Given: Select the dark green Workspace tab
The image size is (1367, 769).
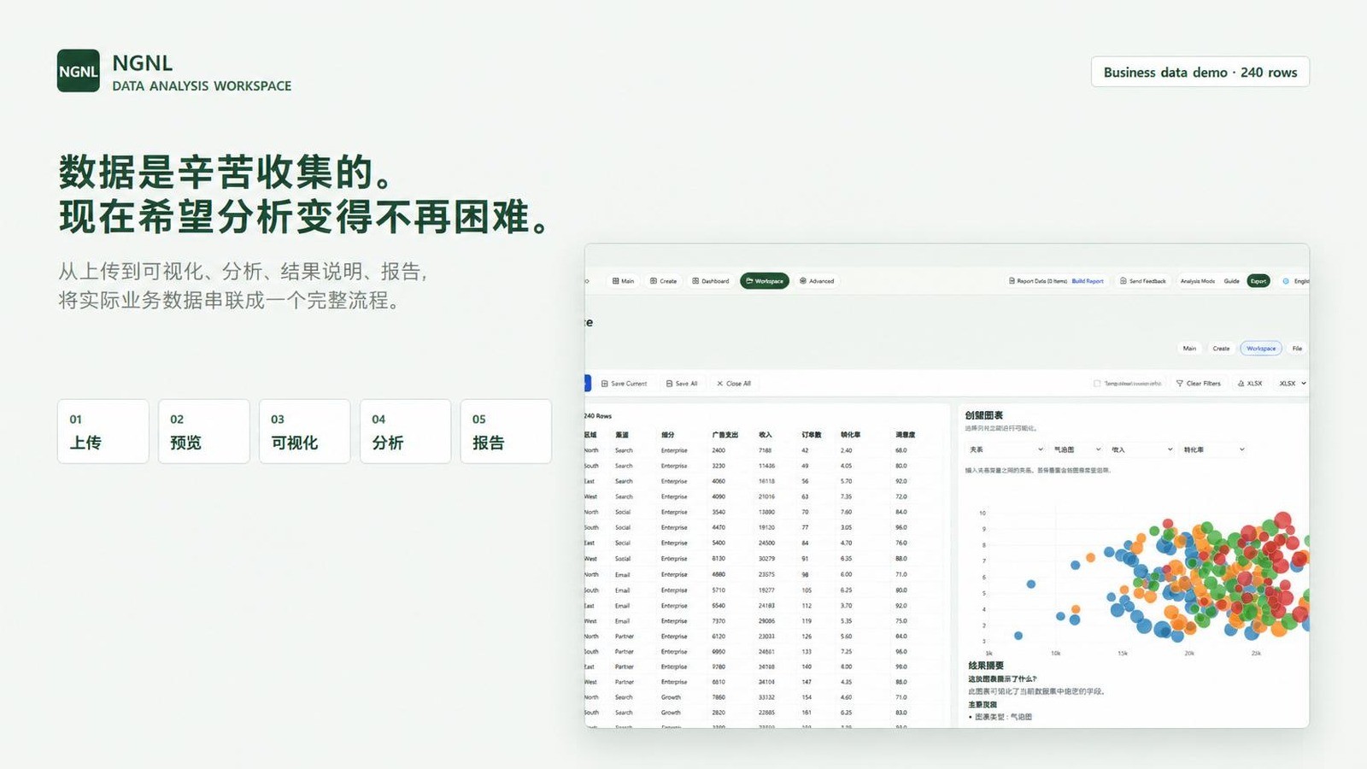Looking at the screenshot, I should [x=765, y=281].
